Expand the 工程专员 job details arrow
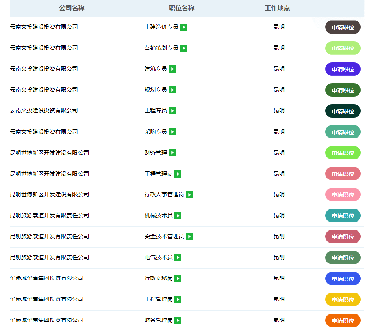The width and height of the screenshot is (365, 327). [172, 111]
